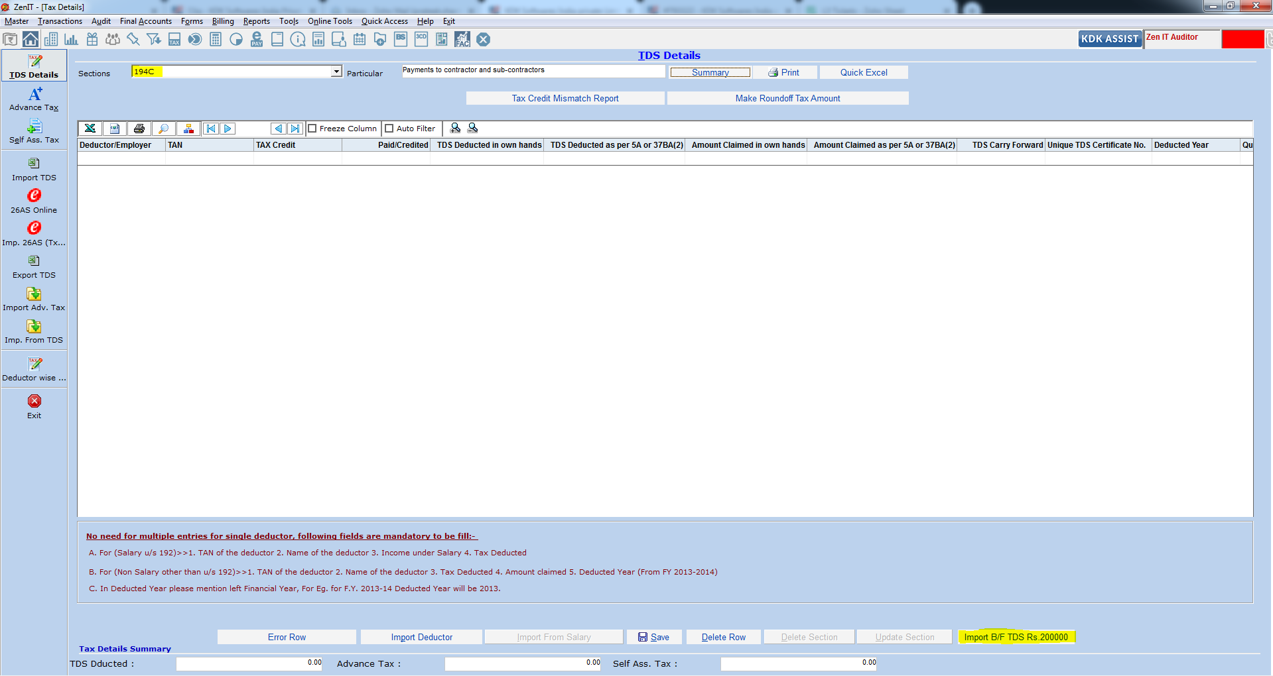Enable the Freeze Column checkbox

(x=312, y=129)
